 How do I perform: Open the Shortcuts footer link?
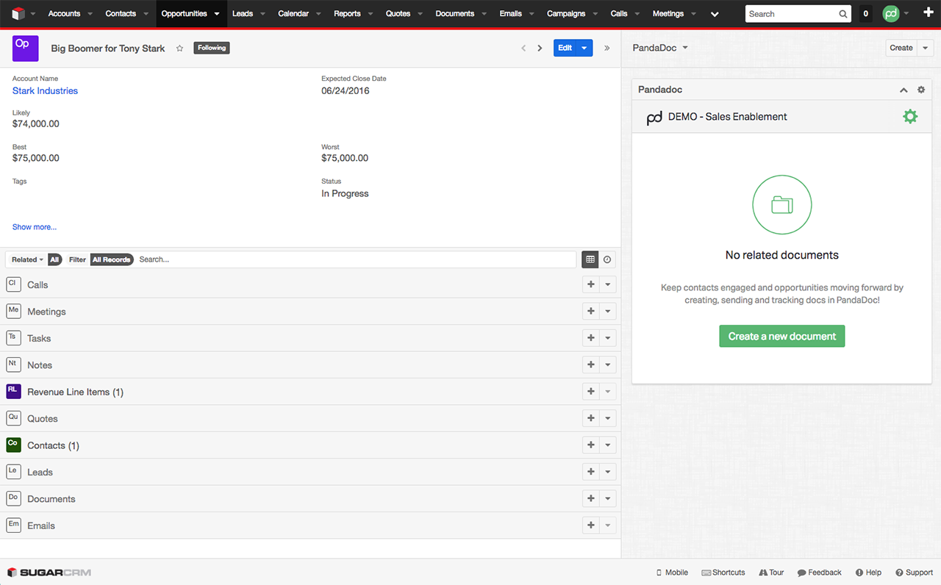(x=723, y=573)
